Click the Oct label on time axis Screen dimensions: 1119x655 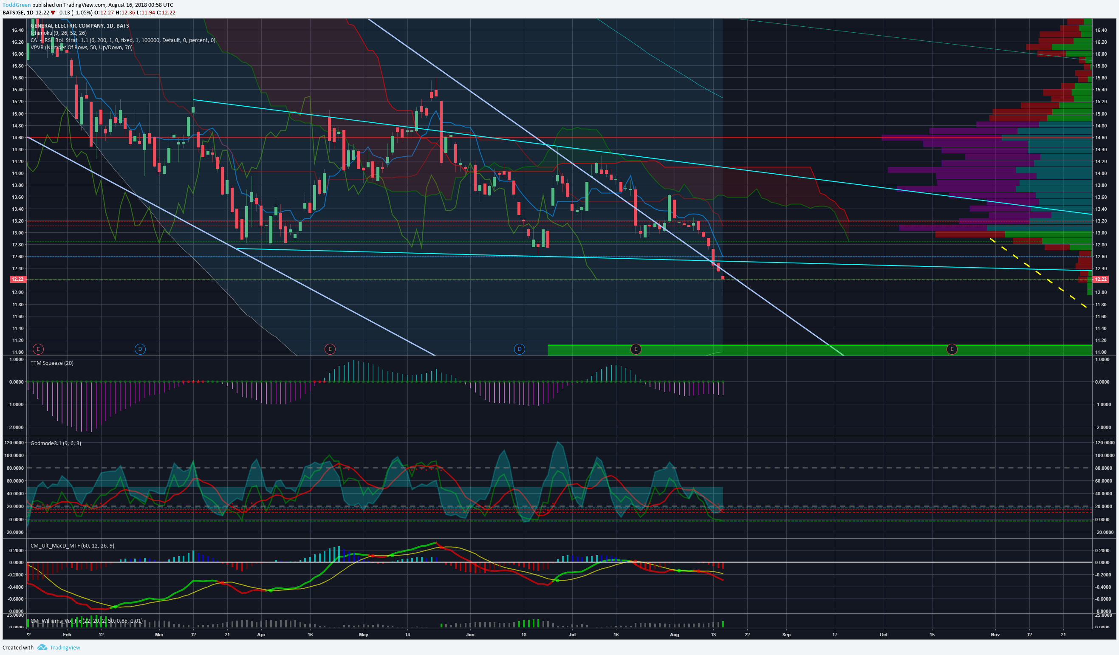(884, 635)
